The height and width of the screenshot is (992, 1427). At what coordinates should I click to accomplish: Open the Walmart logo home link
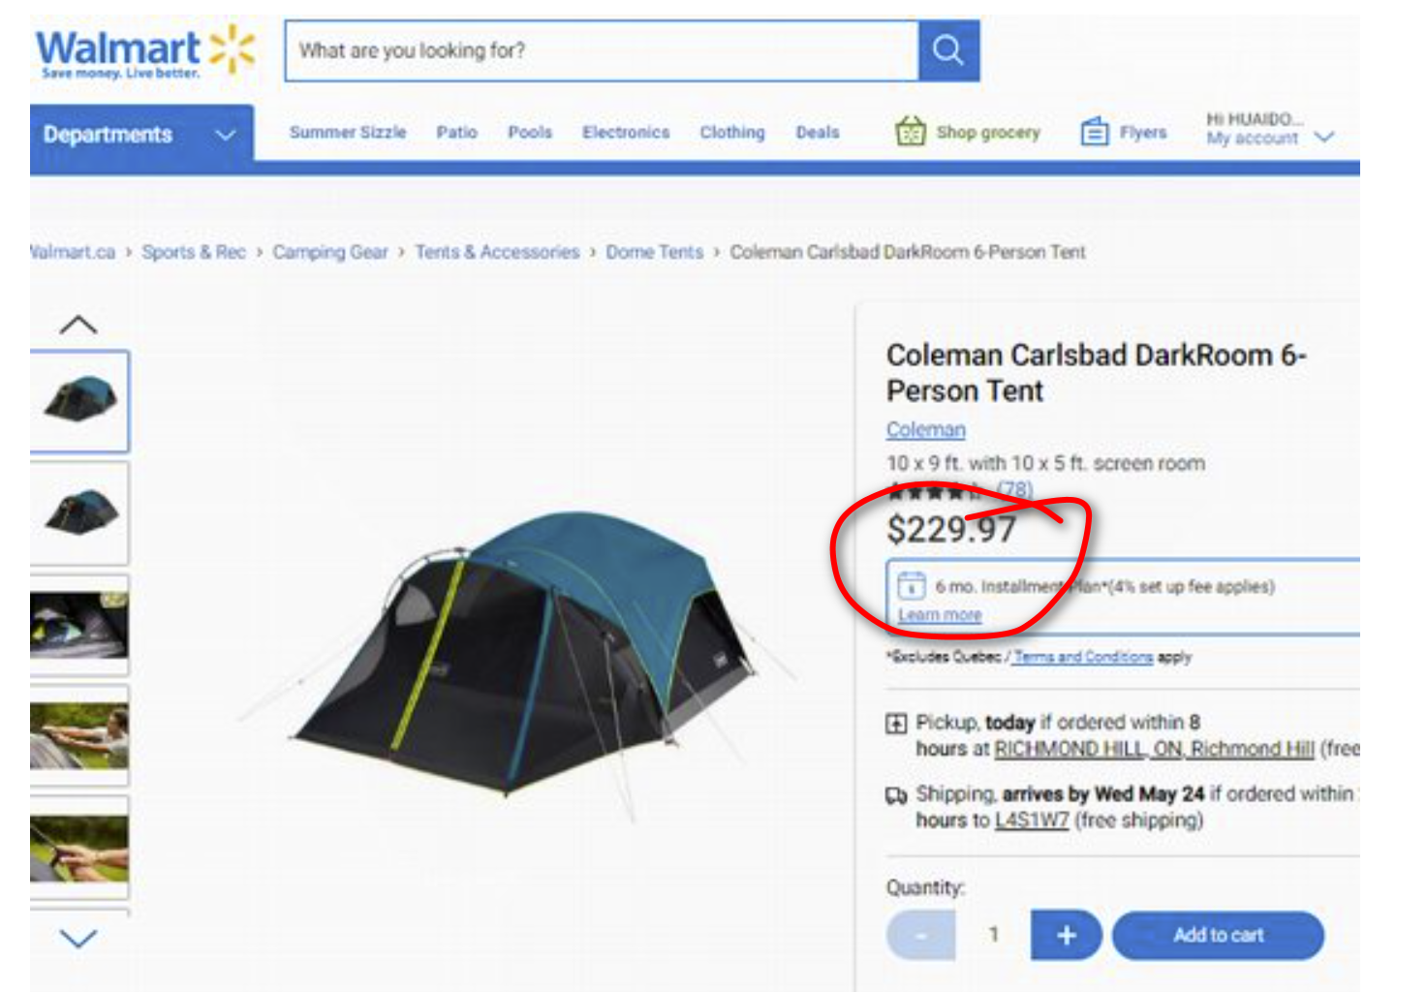[x=145, y=51]
